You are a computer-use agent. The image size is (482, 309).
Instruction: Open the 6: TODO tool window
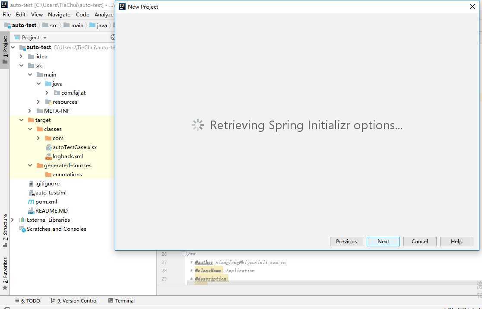27,301
